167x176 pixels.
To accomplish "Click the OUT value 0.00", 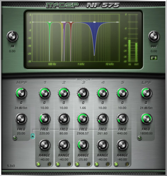I will click(154, 51).
